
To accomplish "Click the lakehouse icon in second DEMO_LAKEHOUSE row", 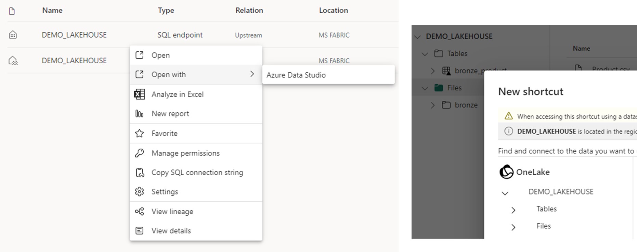I will (13, 61).
